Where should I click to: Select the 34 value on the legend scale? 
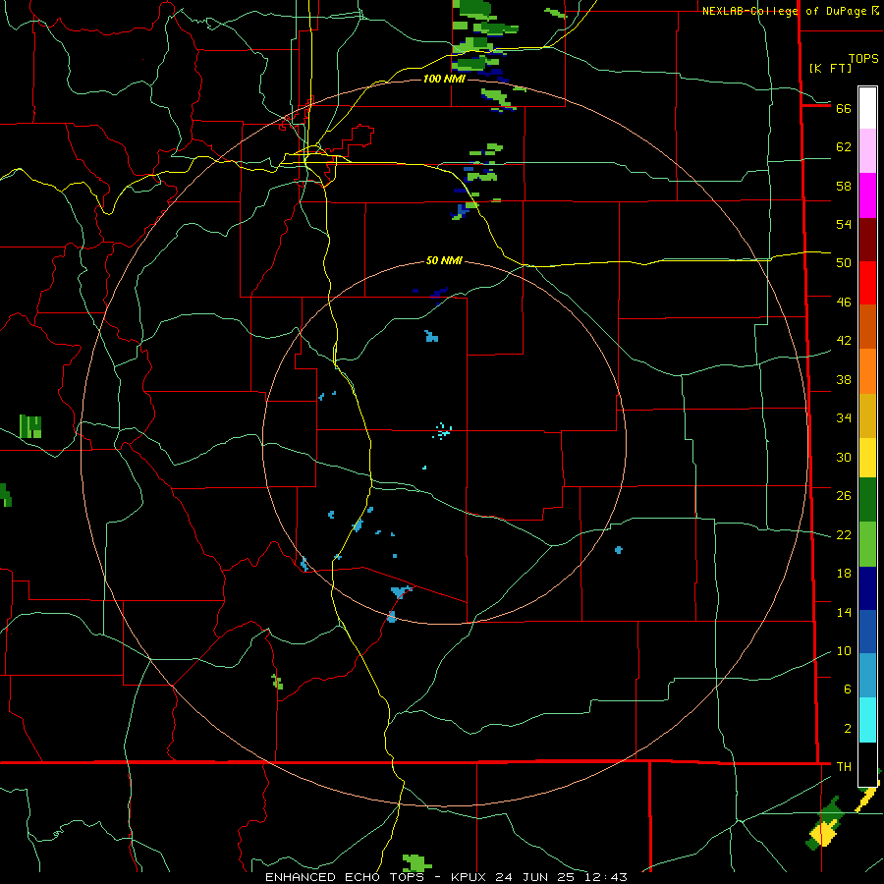844,417
